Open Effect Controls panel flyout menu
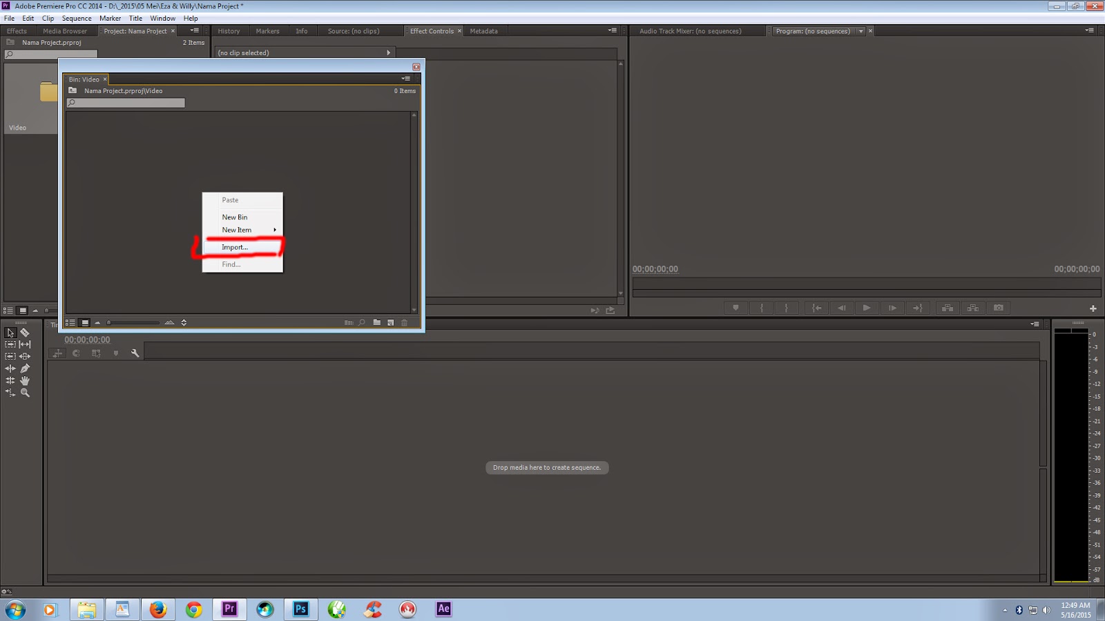The width and height of the screenshot is (1105, 621). pyautogui.click(x=613, y=30)
